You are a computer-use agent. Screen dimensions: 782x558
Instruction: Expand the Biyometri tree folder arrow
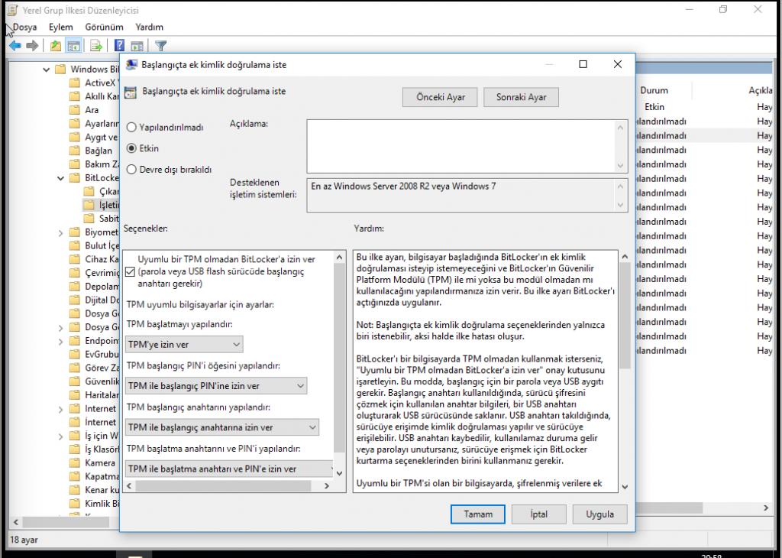(61, 232)
